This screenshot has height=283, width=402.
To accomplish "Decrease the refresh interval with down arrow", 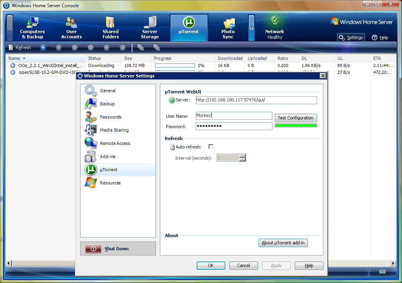I will (x=242, y=159).
